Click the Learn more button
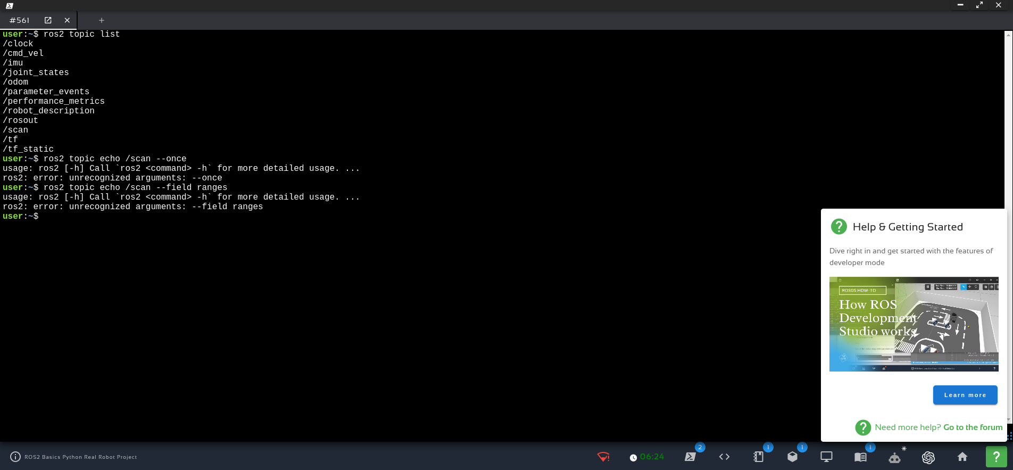The width and height of the screenshot is (1013, 470). click(965, 395)
